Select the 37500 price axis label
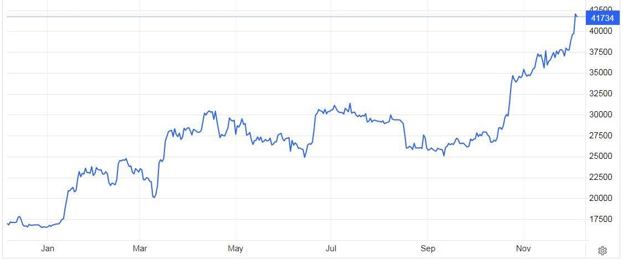 click(x=601, y=52)
